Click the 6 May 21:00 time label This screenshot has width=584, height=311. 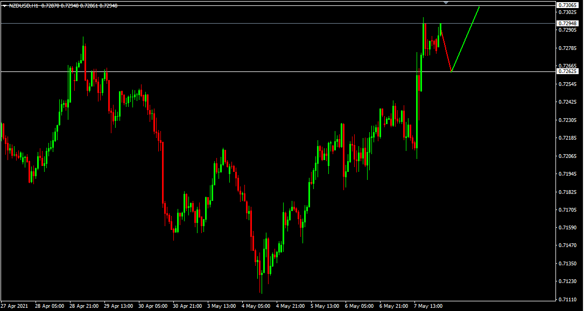point(395,306)
